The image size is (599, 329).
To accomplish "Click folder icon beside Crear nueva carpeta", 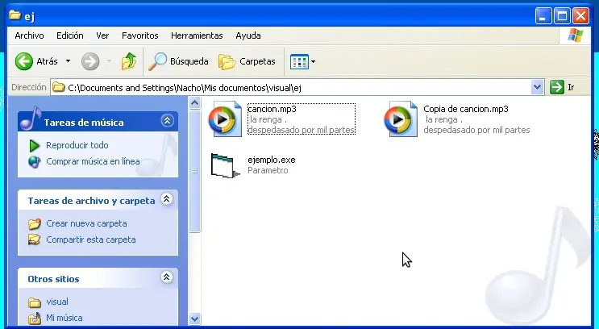I will 35,224.
